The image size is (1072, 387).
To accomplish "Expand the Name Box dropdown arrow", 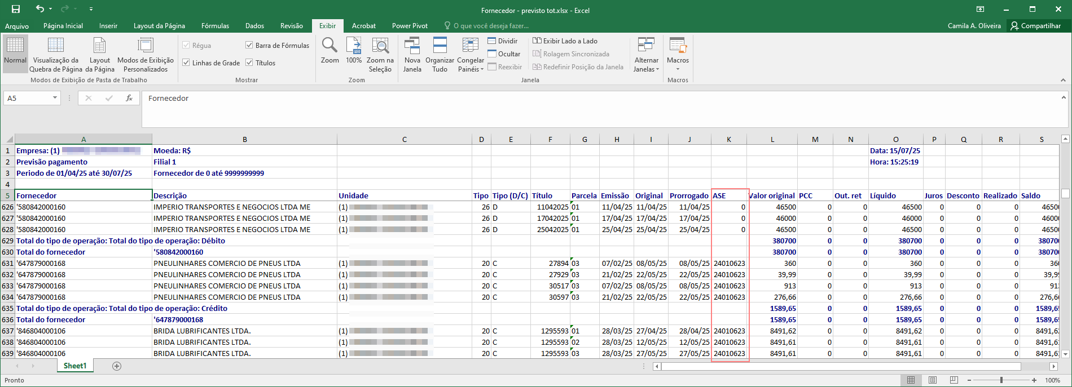I will click(x=55, y=98).
